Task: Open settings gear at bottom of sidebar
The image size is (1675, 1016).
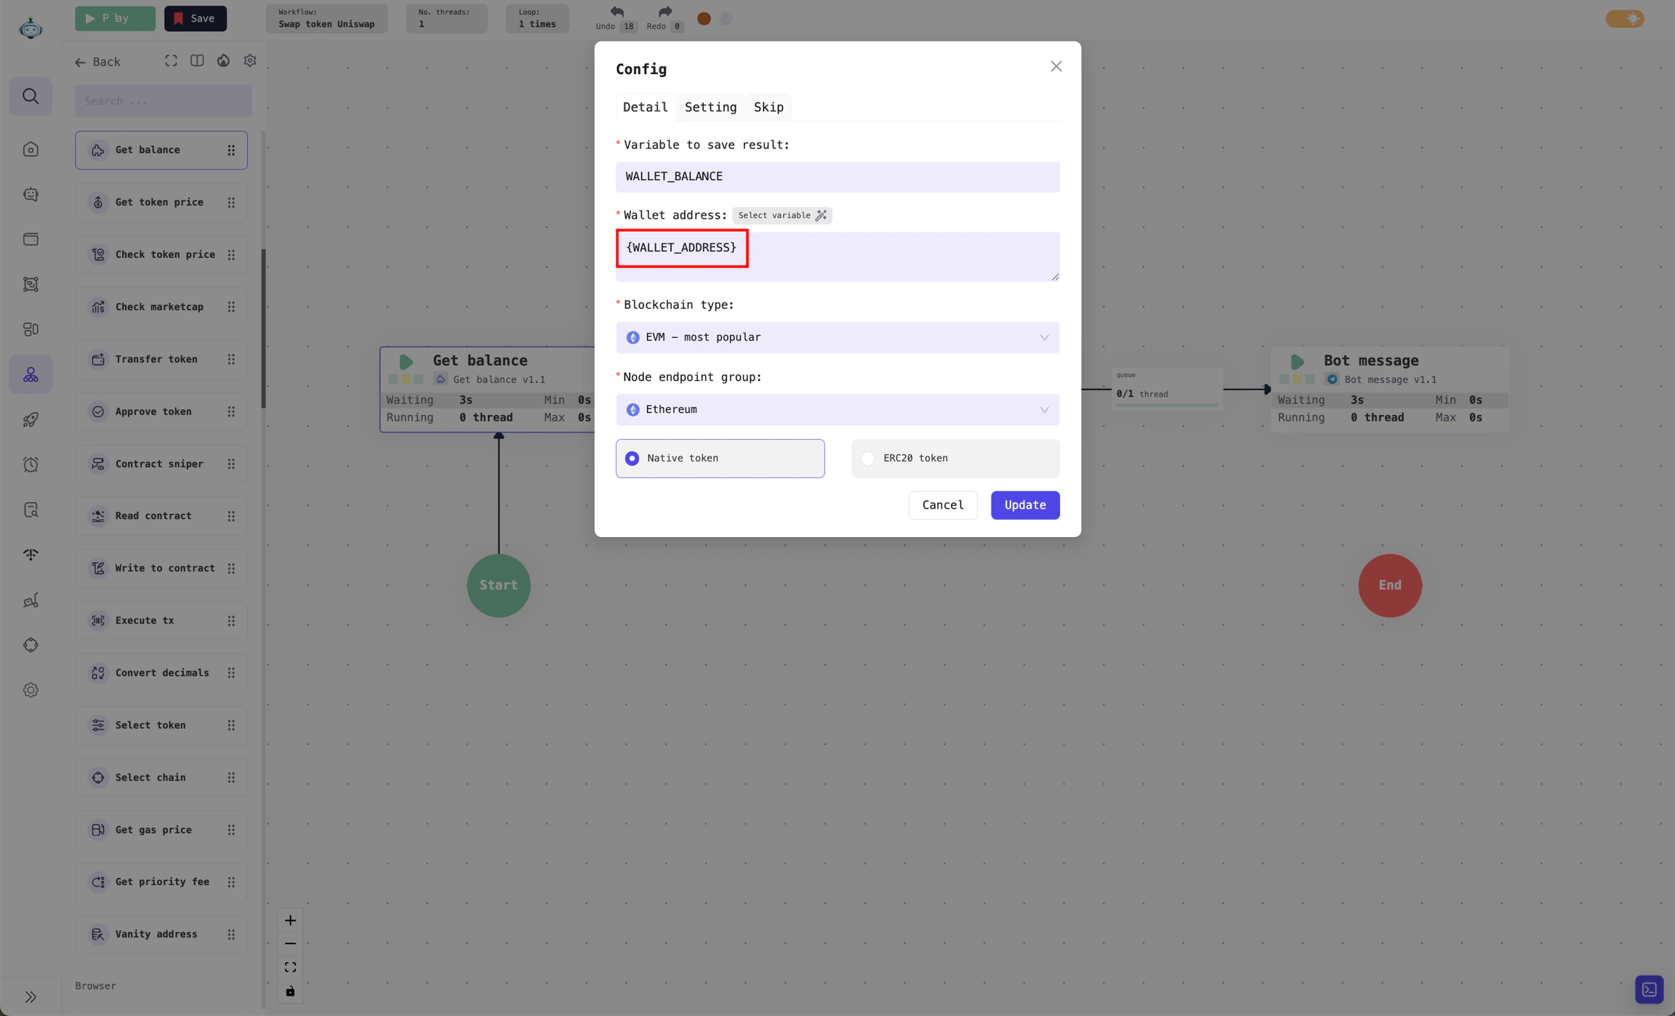Action: pos(31,690)
